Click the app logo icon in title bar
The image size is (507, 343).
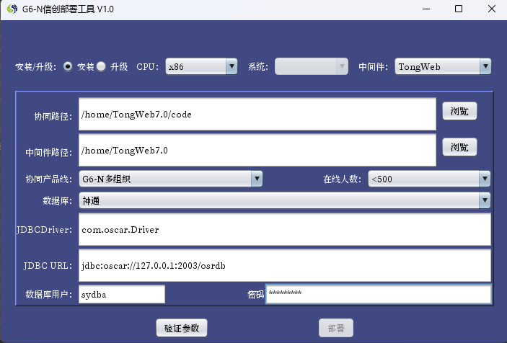(x=12, y=9)
